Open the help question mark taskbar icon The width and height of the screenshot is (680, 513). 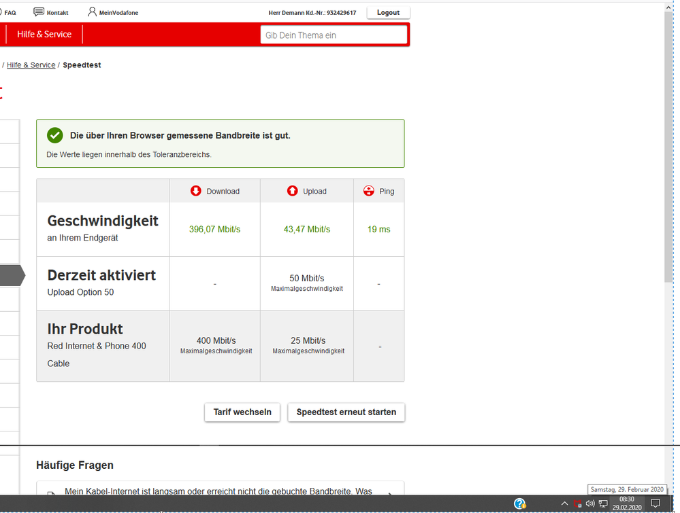519,503
